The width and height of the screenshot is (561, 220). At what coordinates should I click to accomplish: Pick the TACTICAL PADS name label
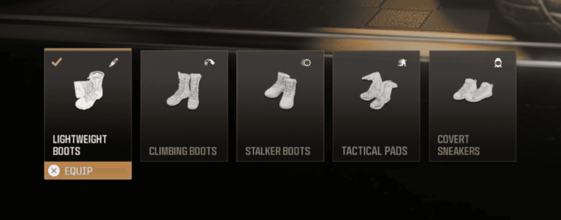click(x=374, y=151)
